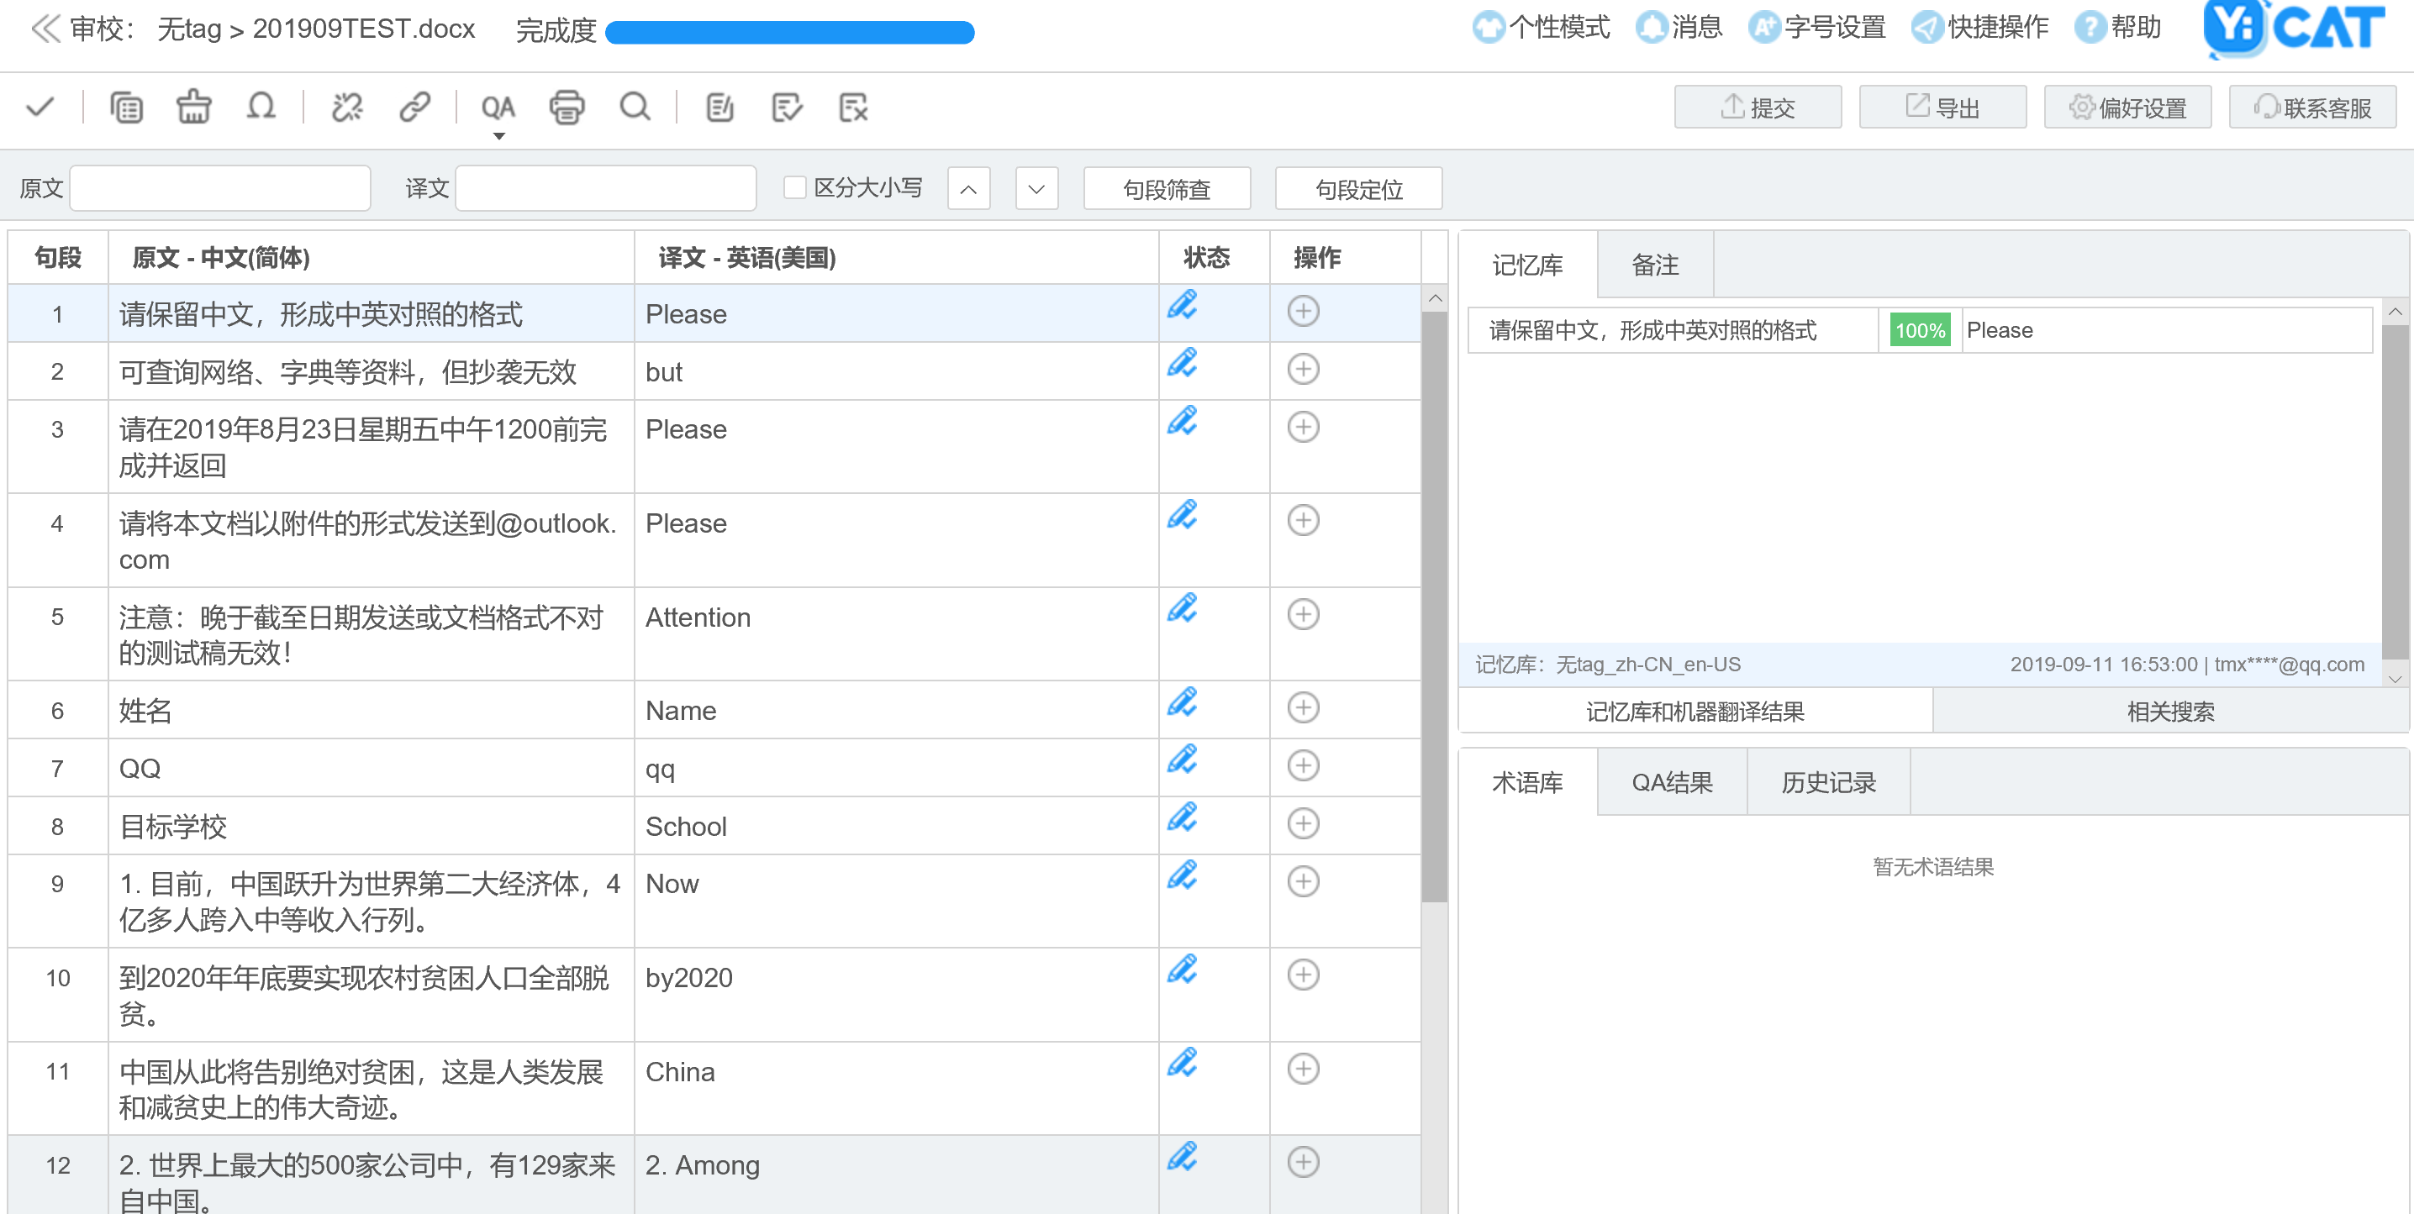2414x1214 pixels.
Task: Open 字号设置 font size settings
Action: pyautogui.click(x=1817, y=27)
